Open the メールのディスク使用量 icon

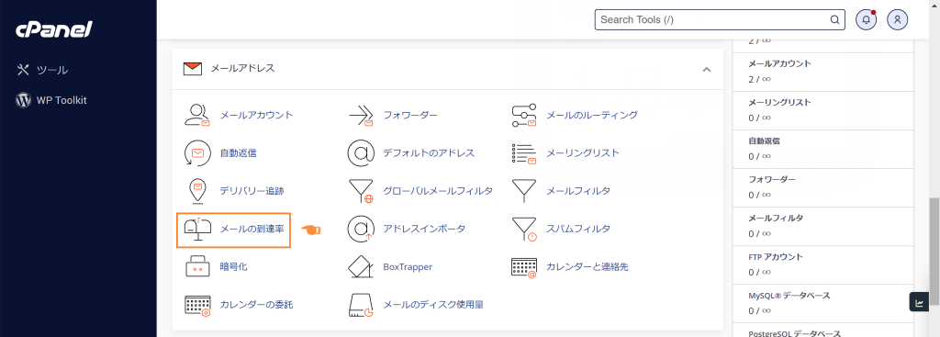coord(361,305)
